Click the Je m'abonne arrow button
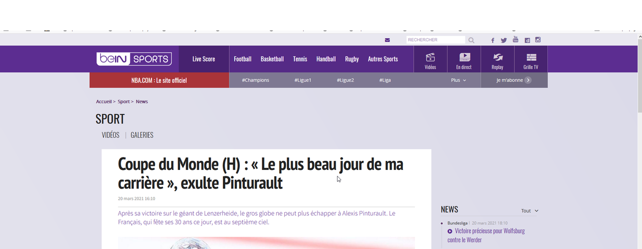 (528, 80)
